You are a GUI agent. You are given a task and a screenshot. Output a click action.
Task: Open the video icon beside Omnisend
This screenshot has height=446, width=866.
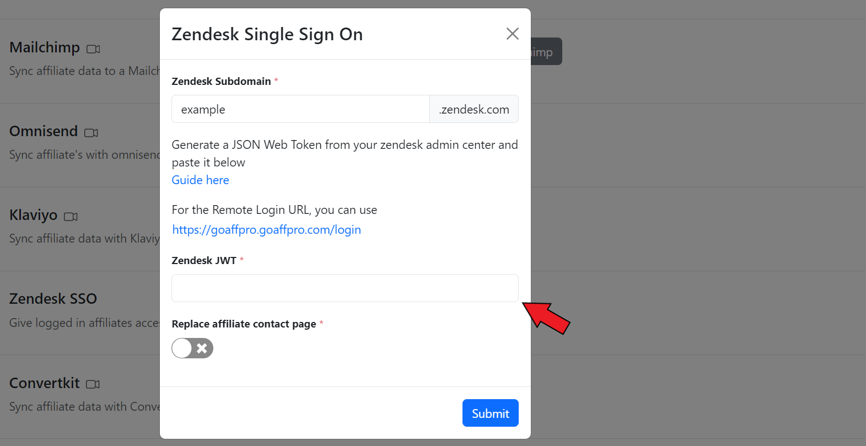coord(91,133)
